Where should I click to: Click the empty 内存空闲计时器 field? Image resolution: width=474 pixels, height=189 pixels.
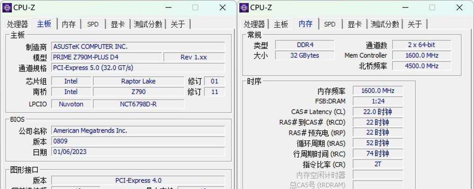[x=378, y=175]
